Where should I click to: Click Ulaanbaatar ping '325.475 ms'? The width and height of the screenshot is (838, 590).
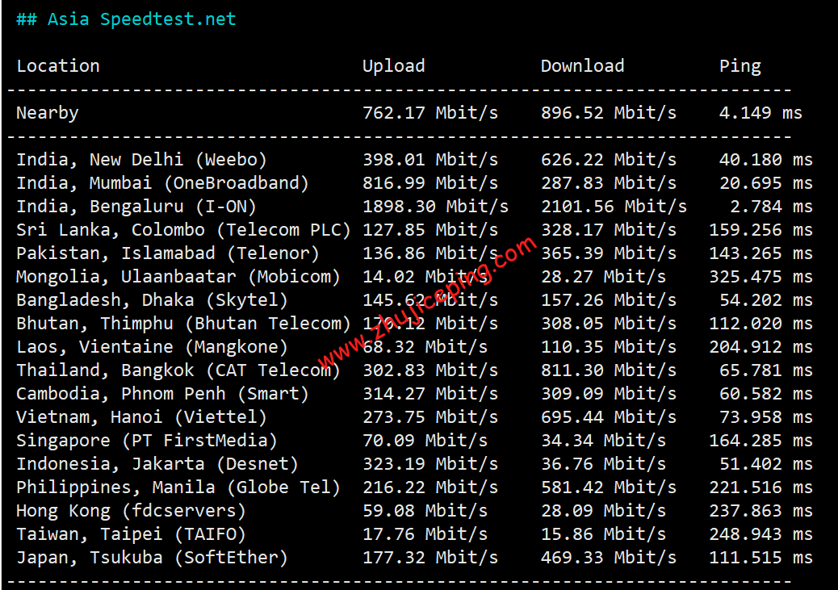coord(761,276)
